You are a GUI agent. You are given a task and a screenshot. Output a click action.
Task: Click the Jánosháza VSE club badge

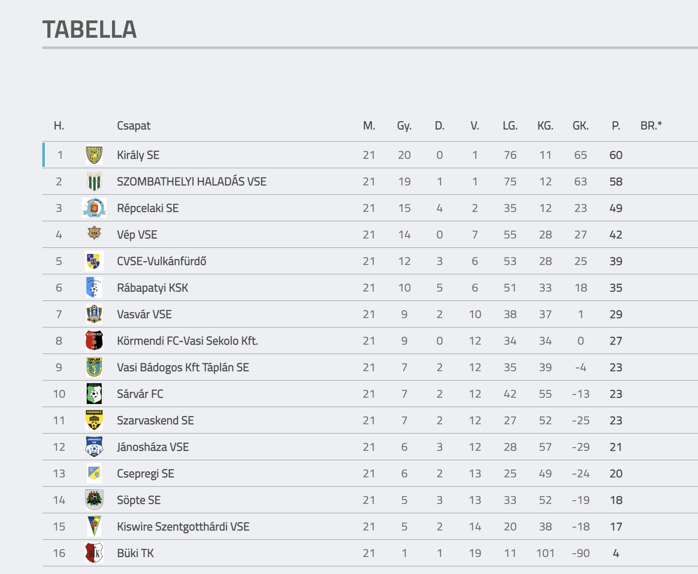click(x=94, y=447)
